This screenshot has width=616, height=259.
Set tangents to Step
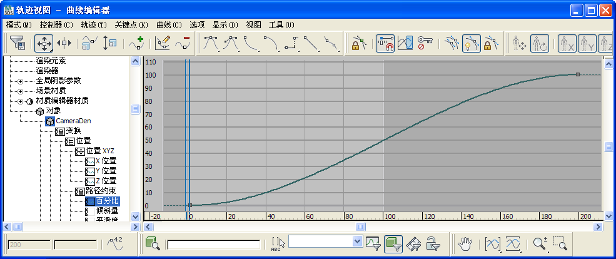tap(291, 43)
